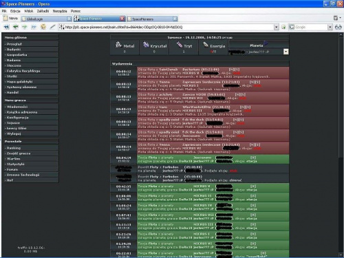Open the Zakładki menu
Viewport: 344px width, 258px height.
pyautogui.click(x=43, y=11)
